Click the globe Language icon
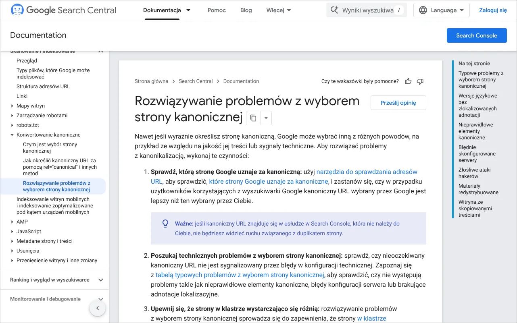 423,10
